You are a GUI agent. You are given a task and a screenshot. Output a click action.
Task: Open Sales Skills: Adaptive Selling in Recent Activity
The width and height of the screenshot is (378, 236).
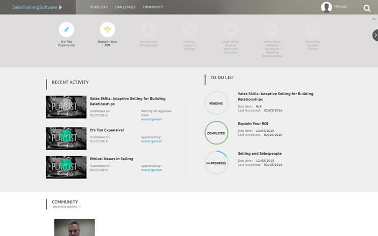(128, 101)
